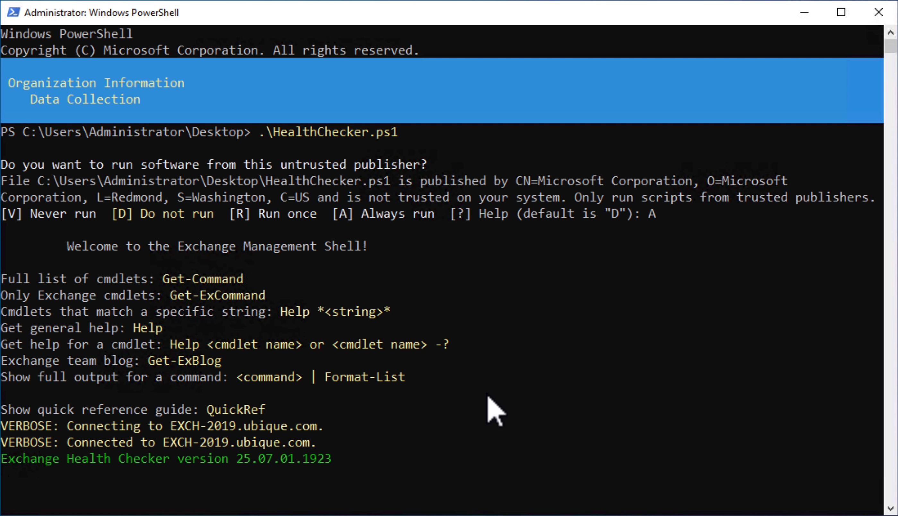Click the scrollbar up arrow

(890, 33)
